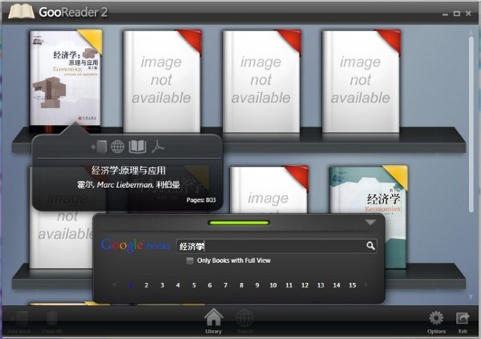Go to results page 7
This screenshot has height=339, width=481.
[x=225, y=285]
